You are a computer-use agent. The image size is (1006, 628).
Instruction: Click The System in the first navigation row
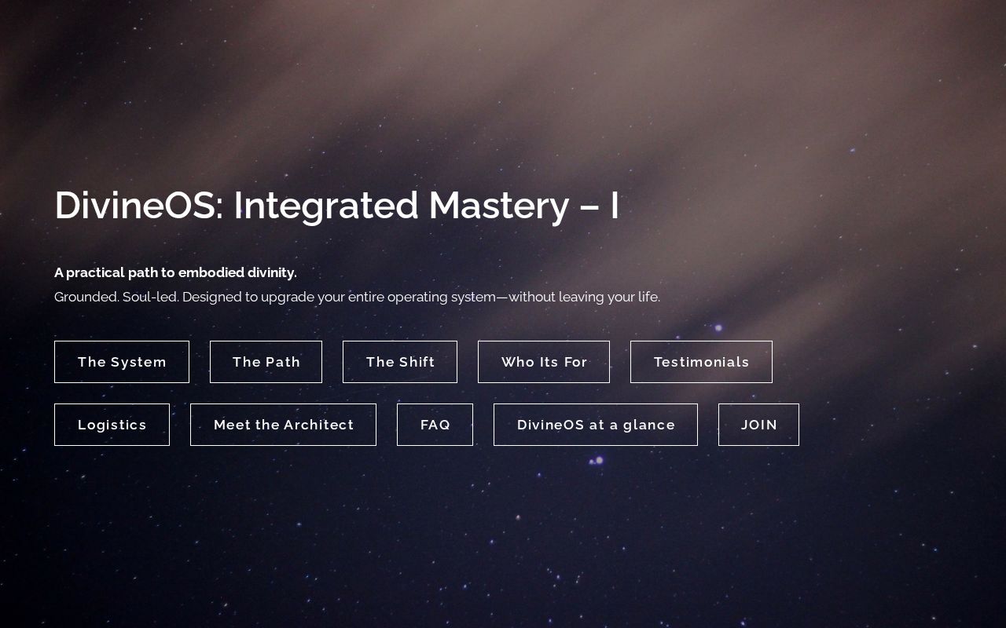pyautogui.click(x=122, y=362)
